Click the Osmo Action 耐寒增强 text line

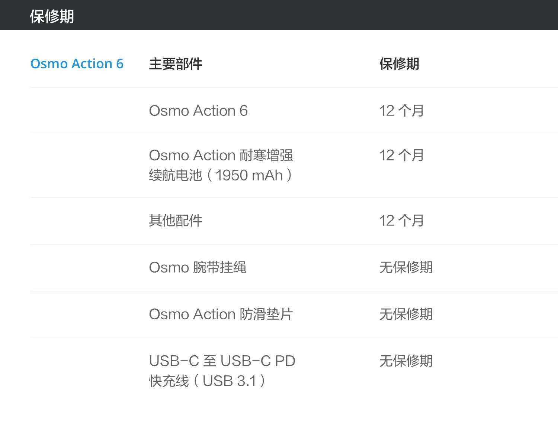click(221, 155)
